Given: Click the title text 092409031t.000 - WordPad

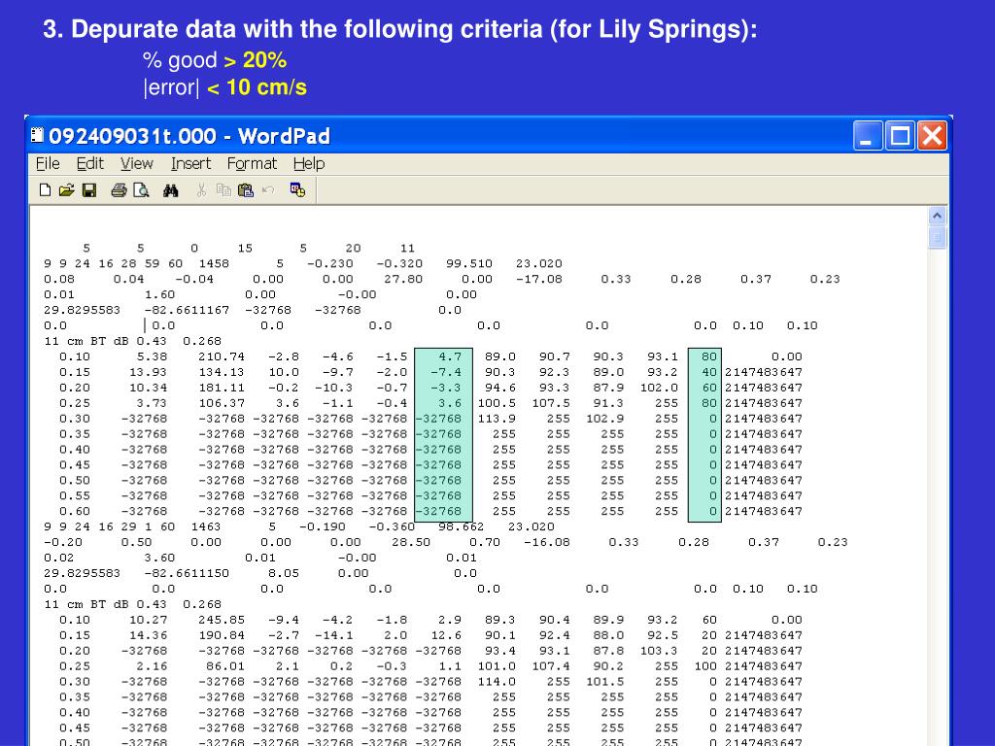Looking at the screenshot, I should click(189, 136).
